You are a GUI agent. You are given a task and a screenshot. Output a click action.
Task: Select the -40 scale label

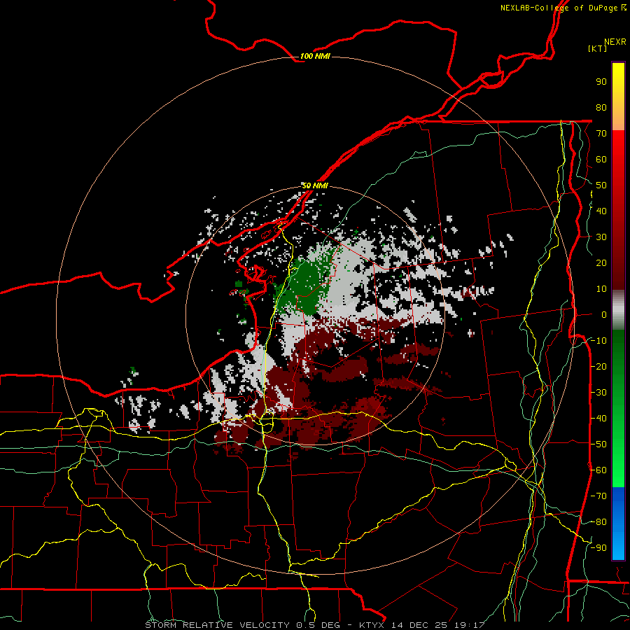[598, 419]
